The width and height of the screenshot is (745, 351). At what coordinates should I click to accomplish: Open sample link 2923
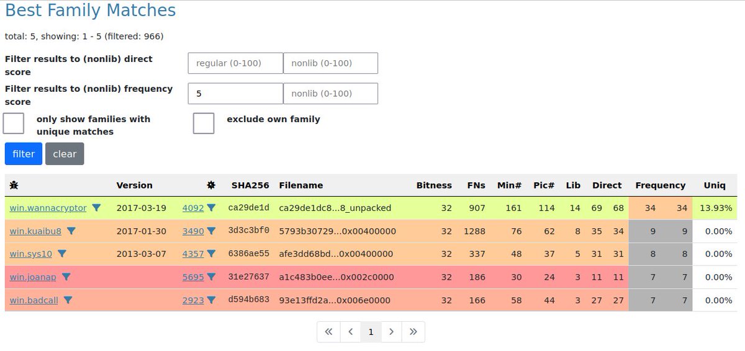pyautogui.click(x=193, y=300)
